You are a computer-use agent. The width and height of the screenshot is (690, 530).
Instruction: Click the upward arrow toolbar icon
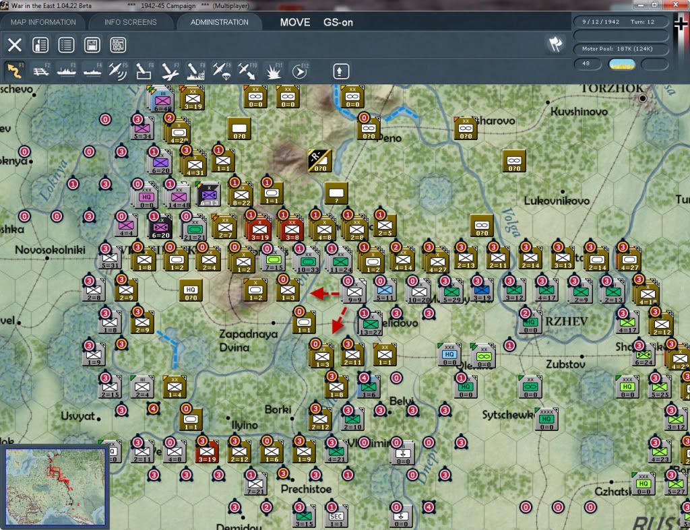(x=341, y=71)
